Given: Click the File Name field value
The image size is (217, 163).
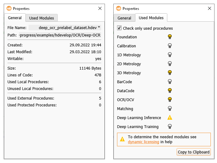Looking at the screenshot, I should (65, 28).
